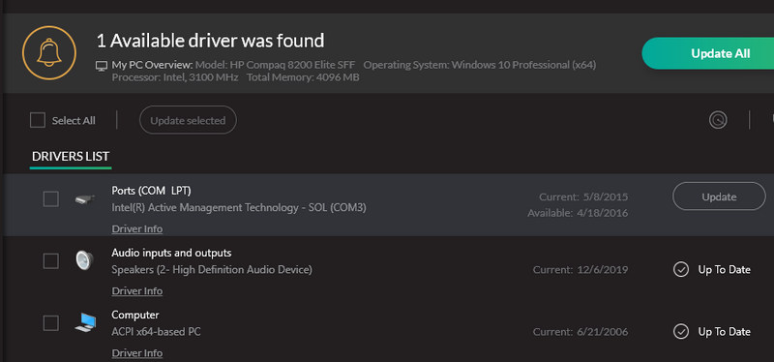Select the 'ACPI x64-based PC' text
The height and width of the screenshot is (362, 774).
pos(156,331)
